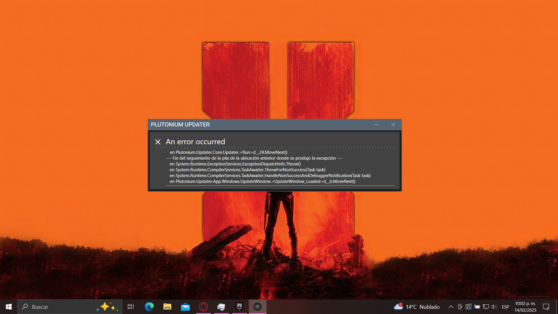This screenshot has width=558, height=314.
Task: Open the Windows Start menu
Action: click(9, 307)
